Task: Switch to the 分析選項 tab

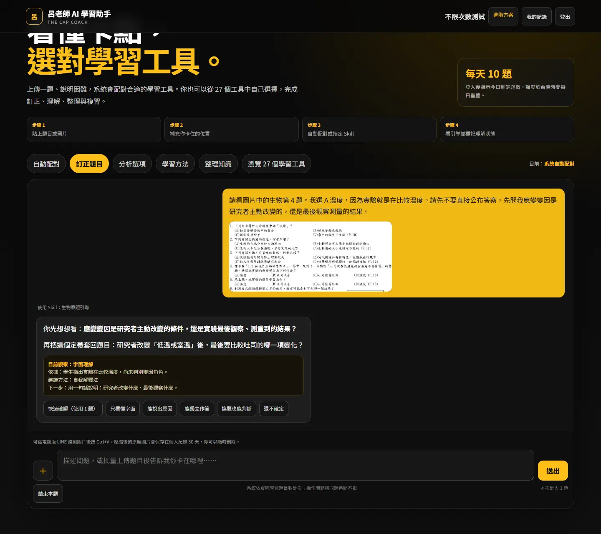Action: [132, 164]
